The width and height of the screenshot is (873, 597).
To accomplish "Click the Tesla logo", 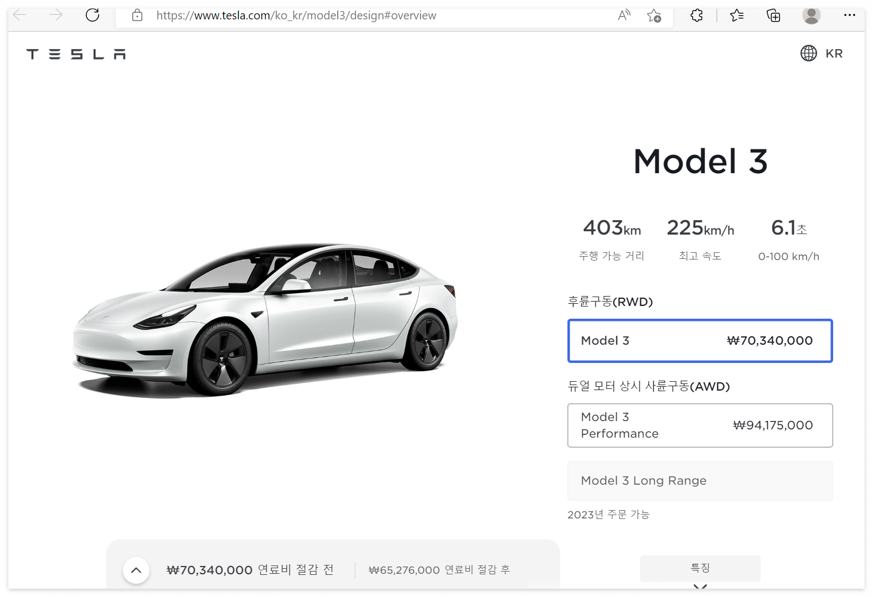I will click(76, 54).
